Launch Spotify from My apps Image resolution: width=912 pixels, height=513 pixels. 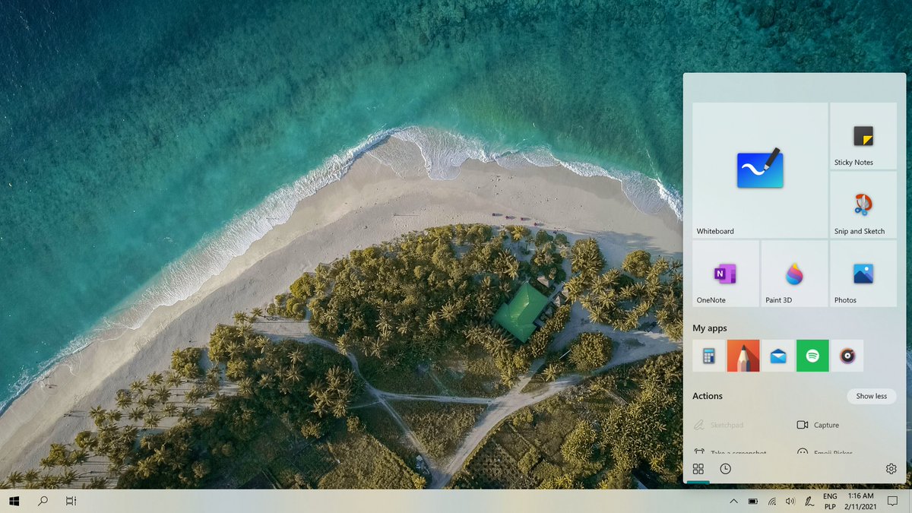[x=812, y=356]
